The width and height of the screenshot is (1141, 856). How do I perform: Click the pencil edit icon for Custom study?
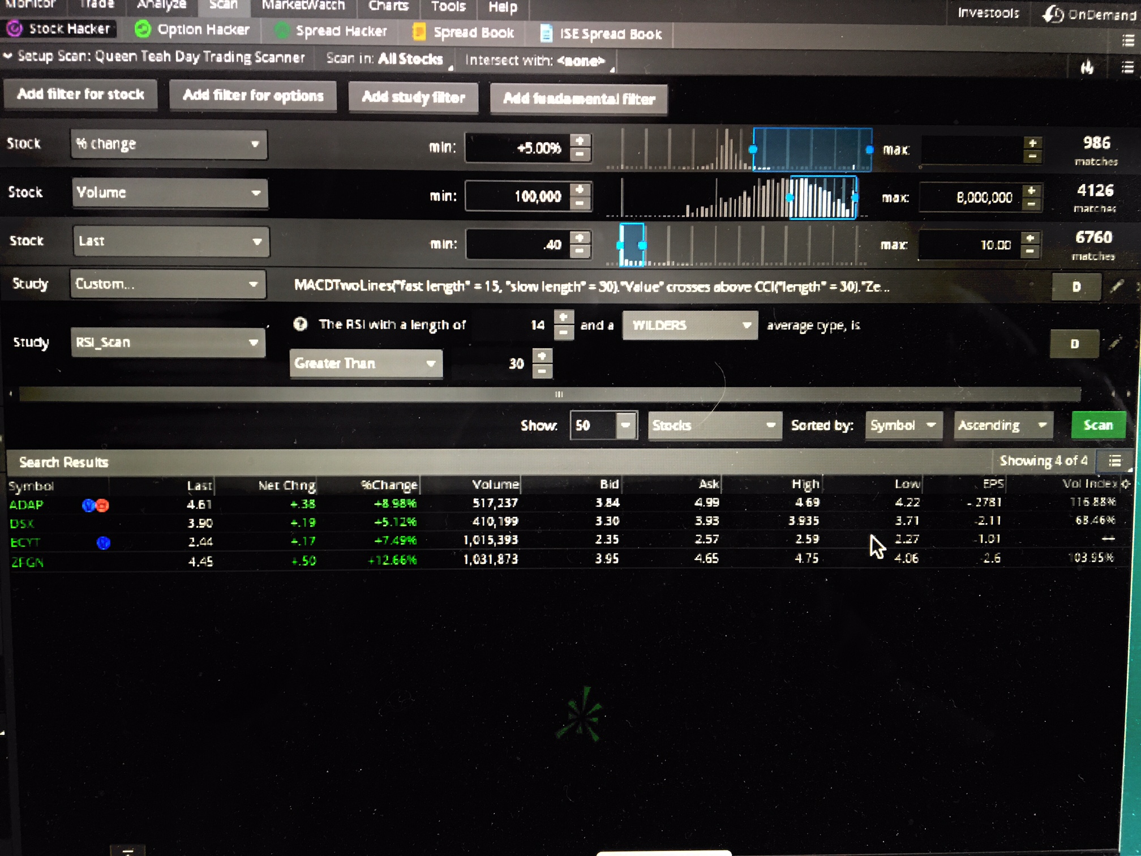tap(1116, 286)
